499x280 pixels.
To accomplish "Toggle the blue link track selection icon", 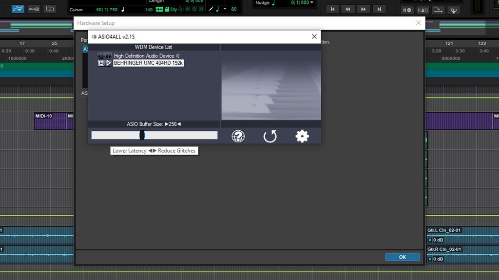I will tap(18, 9).
